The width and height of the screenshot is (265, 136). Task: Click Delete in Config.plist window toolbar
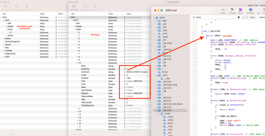click(x=95, y=8)
